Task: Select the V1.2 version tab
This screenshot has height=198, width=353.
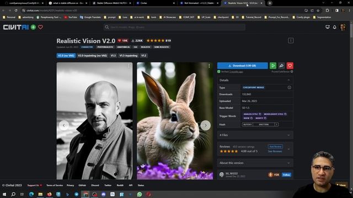Action: click(x=143, y=56)
